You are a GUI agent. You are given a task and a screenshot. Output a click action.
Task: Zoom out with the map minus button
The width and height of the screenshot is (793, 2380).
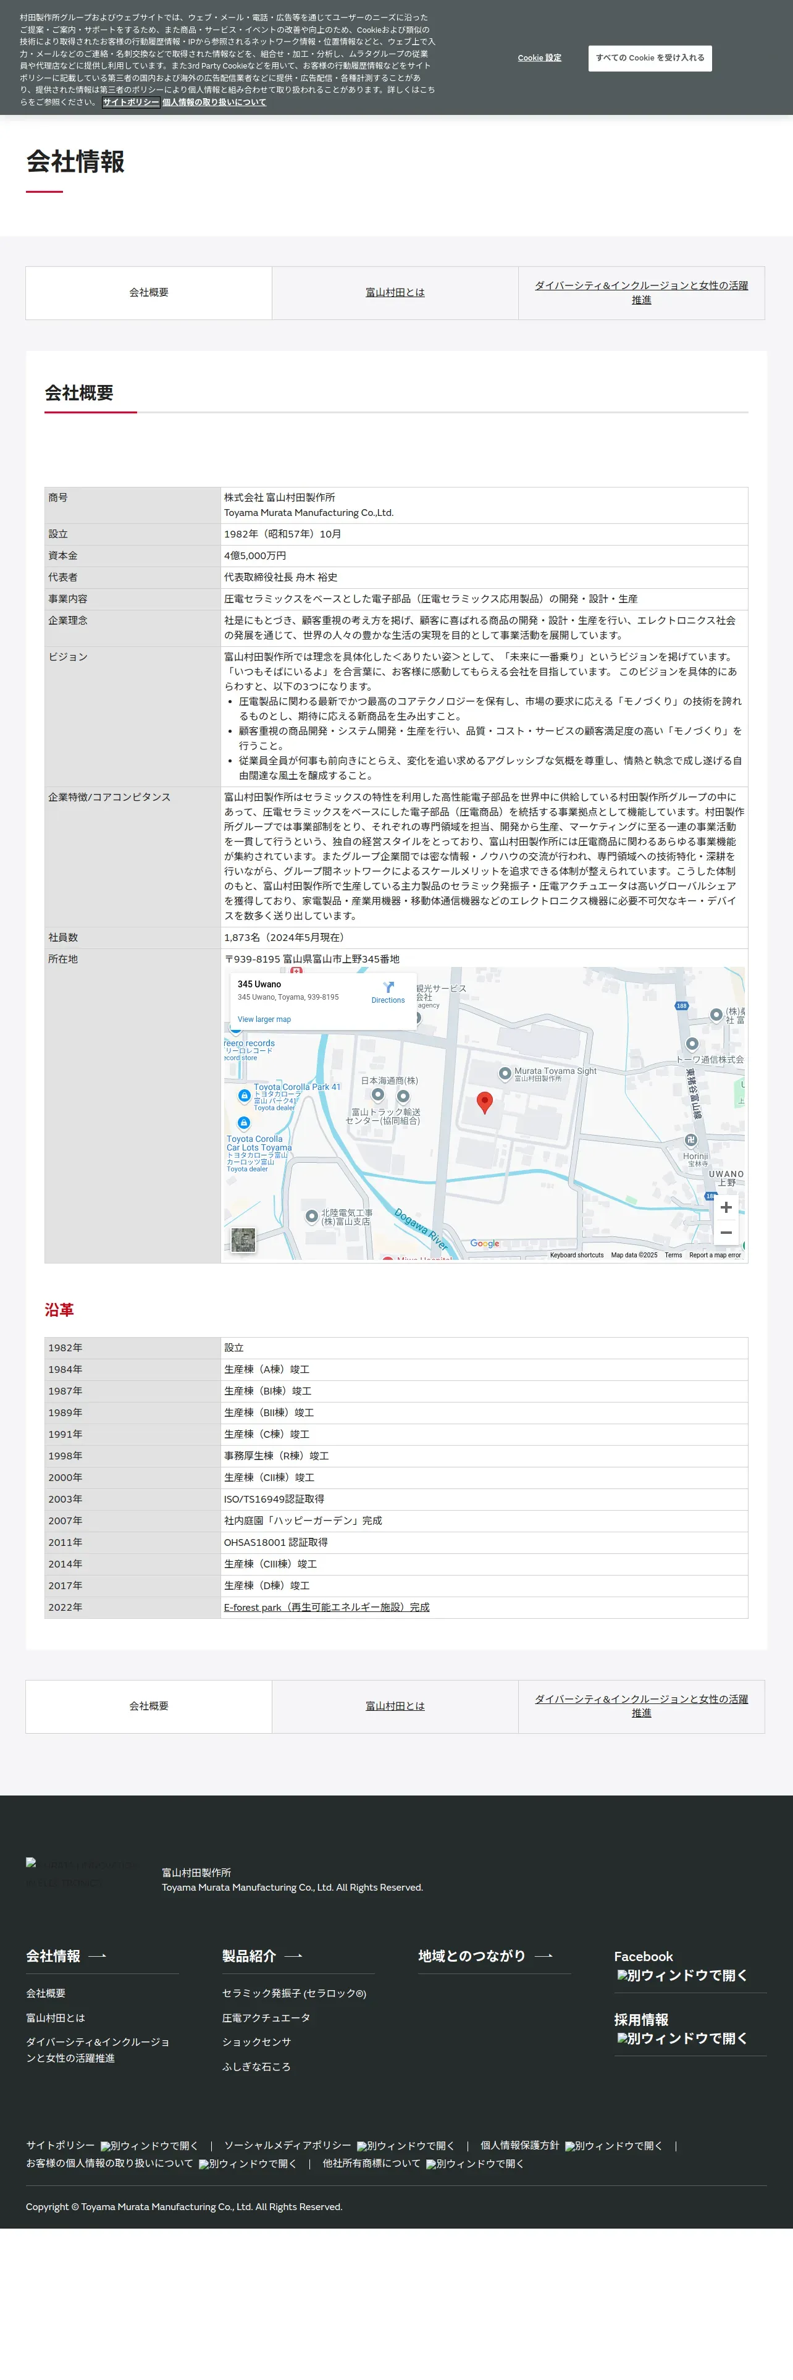click(726, 1233)
